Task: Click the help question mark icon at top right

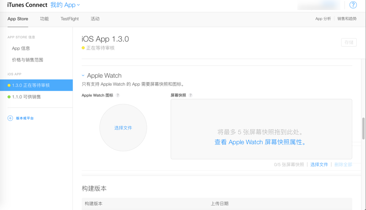Action: point(353,5)
